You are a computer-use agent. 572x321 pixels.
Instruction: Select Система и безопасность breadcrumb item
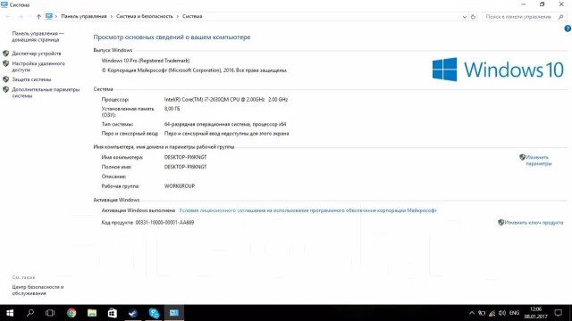(145, 16)
